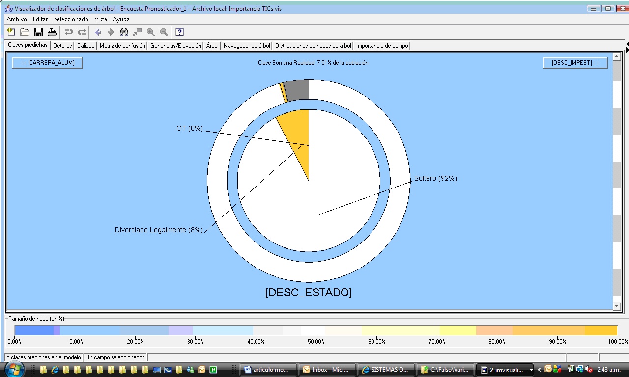
Task: Print the visualization with printer icon
Action: [52, 32]
